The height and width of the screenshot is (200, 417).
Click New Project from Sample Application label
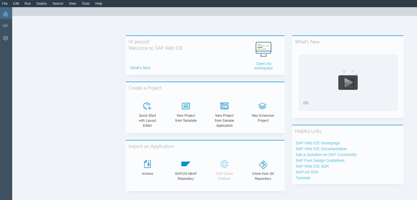(224, 121)
